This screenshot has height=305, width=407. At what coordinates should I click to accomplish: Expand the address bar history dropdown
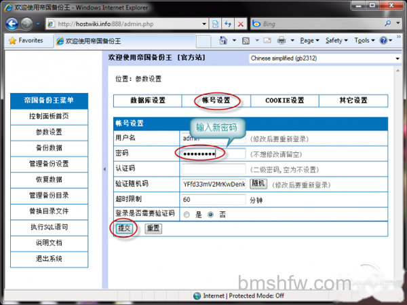click(204, 24)
